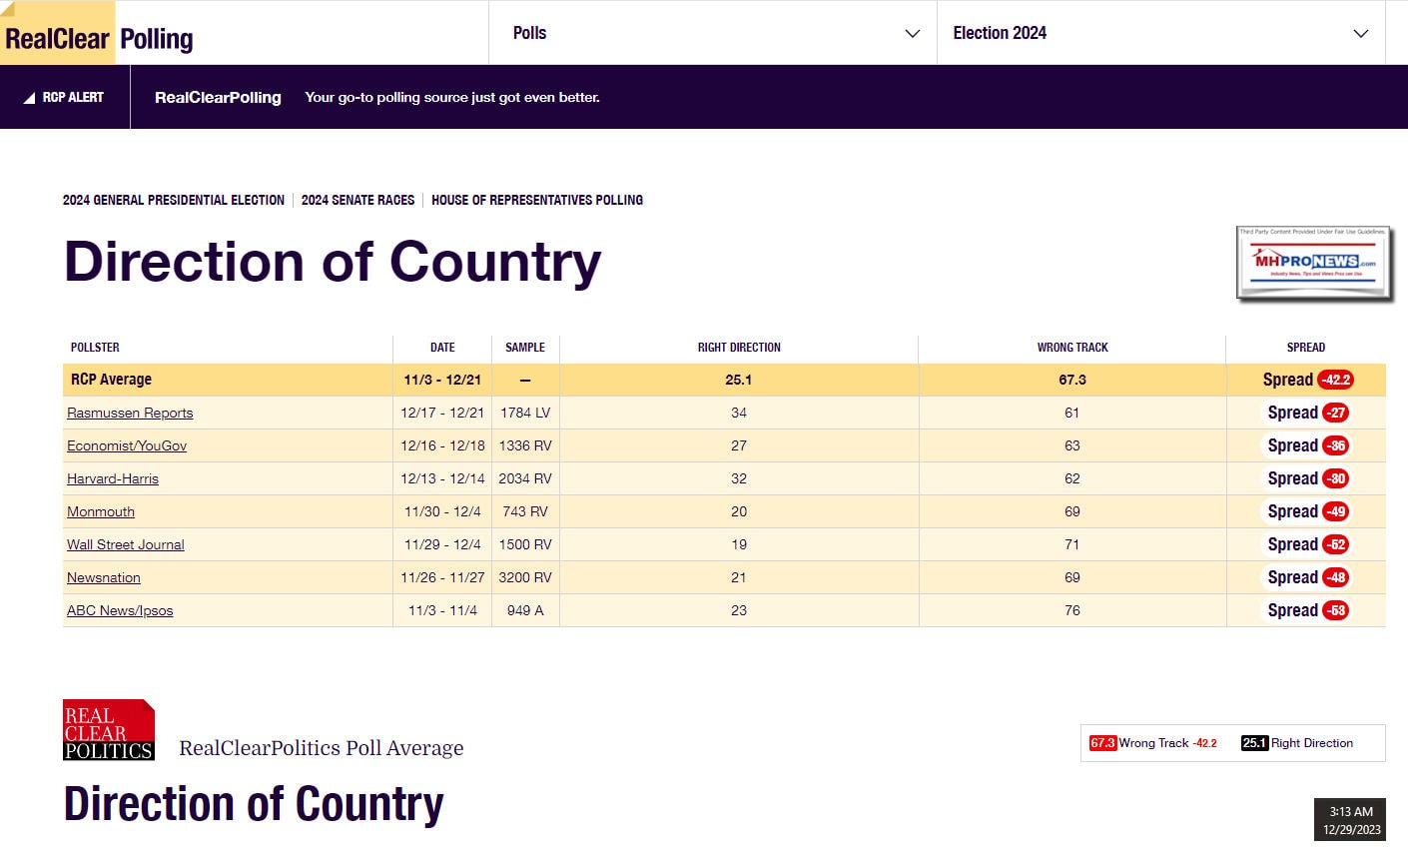Click the Wall Street Journal -52 spread badge

1336,544
